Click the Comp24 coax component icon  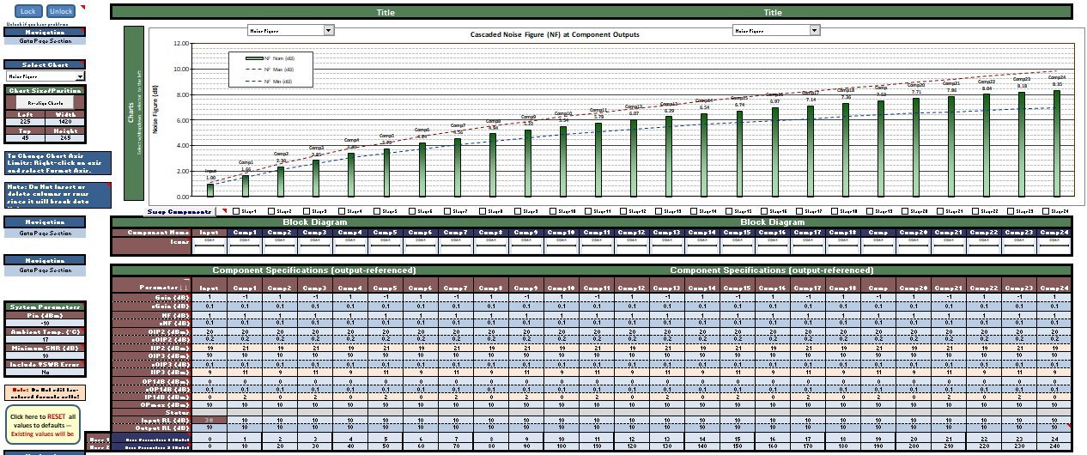1055,246
